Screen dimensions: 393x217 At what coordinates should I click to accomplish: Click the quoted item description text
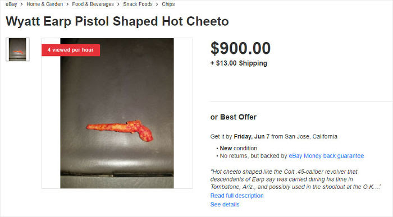pos(296,179)
